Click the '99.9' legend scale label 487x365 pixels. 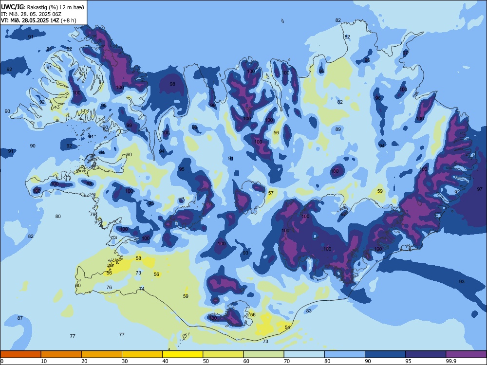coord(451,361)
